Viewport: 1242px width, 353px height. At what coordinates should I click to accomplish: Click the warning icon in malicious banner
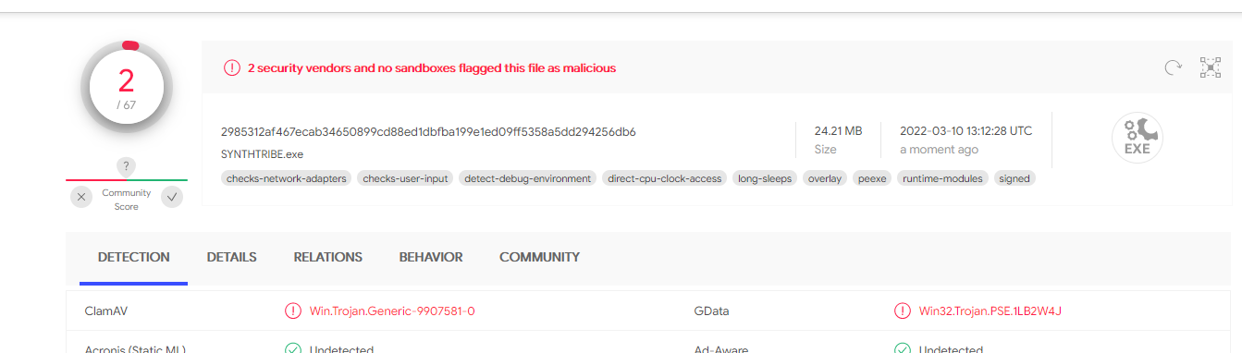pos(231,67)
